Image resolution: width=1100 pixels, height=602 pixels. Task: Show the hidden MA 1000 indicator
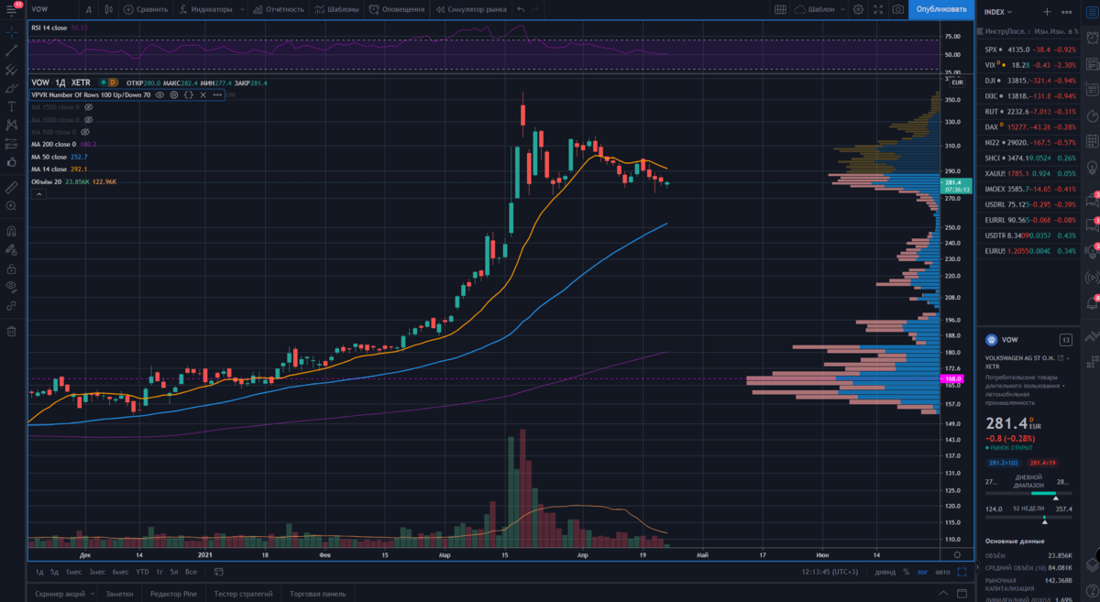point(89,120)
